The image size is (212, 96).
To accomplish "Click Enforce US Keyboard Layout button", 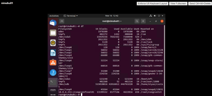I will coord(152,4).
